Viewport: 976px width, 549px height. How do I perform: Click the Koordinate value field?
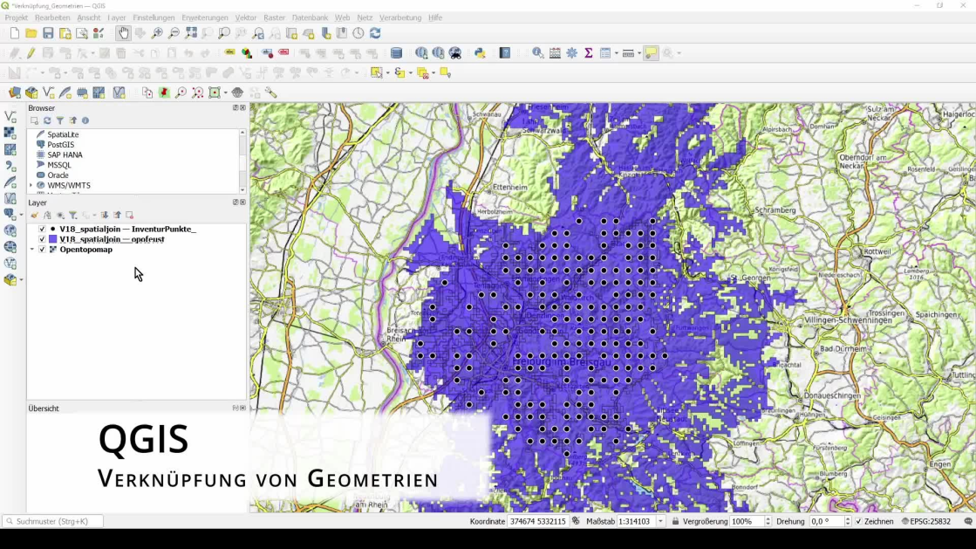tap(538, 521)
